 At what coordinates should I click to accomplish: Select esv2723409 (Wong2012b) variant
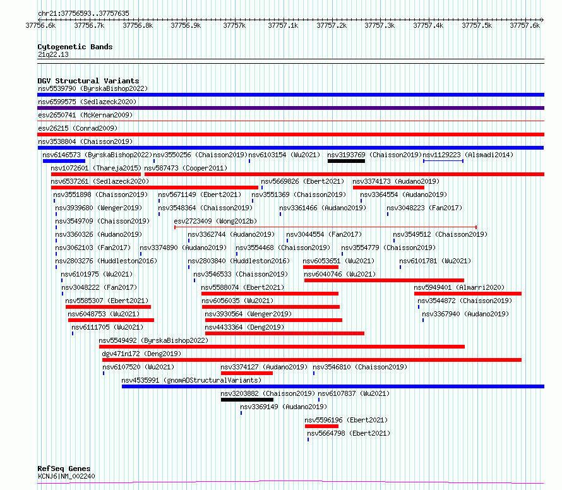pyautogui.click(x=215, y=221)
